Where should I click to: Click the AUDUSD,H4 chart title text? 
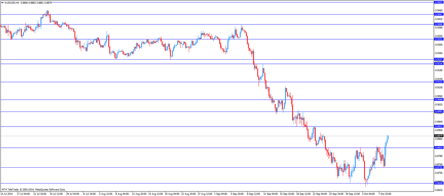(12, 2)
